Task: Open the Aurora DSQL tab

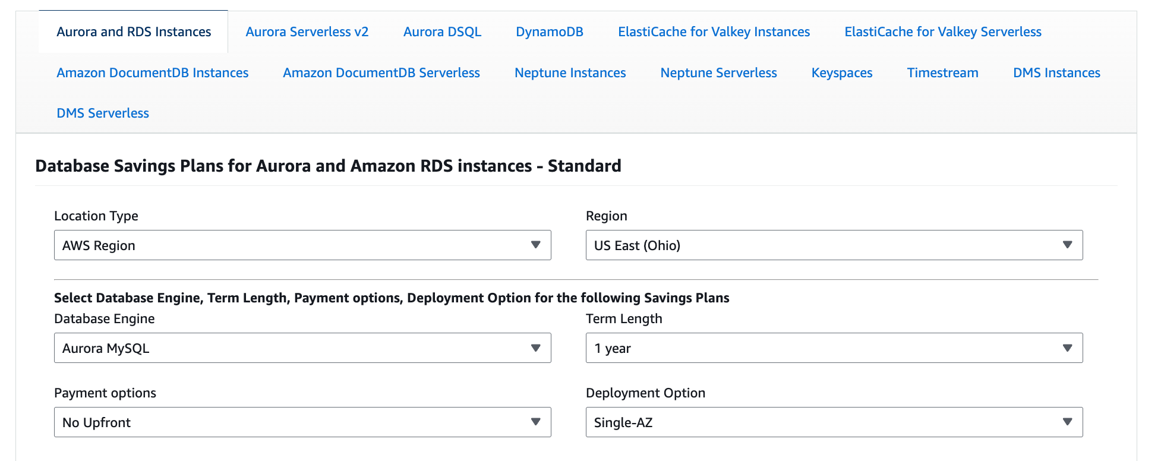Action: 442,32
